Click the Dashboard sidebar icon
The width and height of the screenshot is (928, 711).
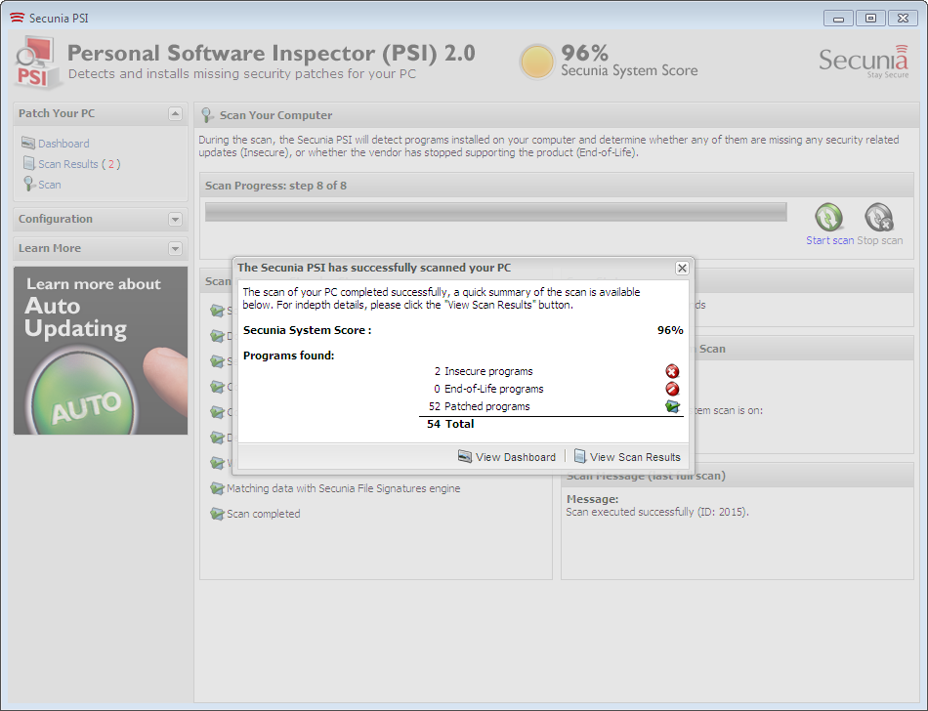(28, 144)
